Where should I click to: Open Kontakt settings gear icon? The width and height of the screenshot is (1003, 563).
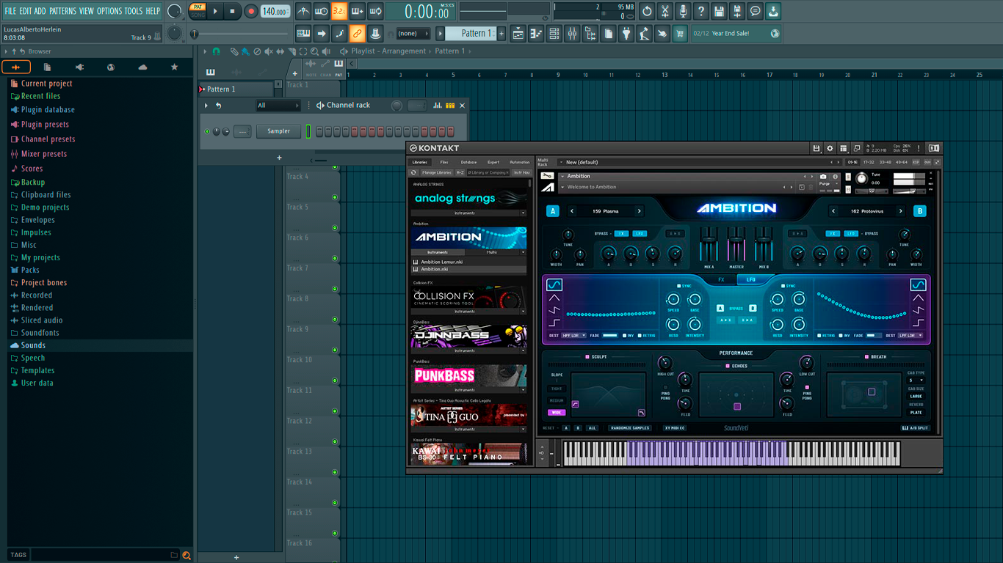pos(830,148)
